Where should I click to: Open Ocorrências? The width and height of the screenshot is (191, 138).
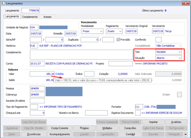pos(34,134)
